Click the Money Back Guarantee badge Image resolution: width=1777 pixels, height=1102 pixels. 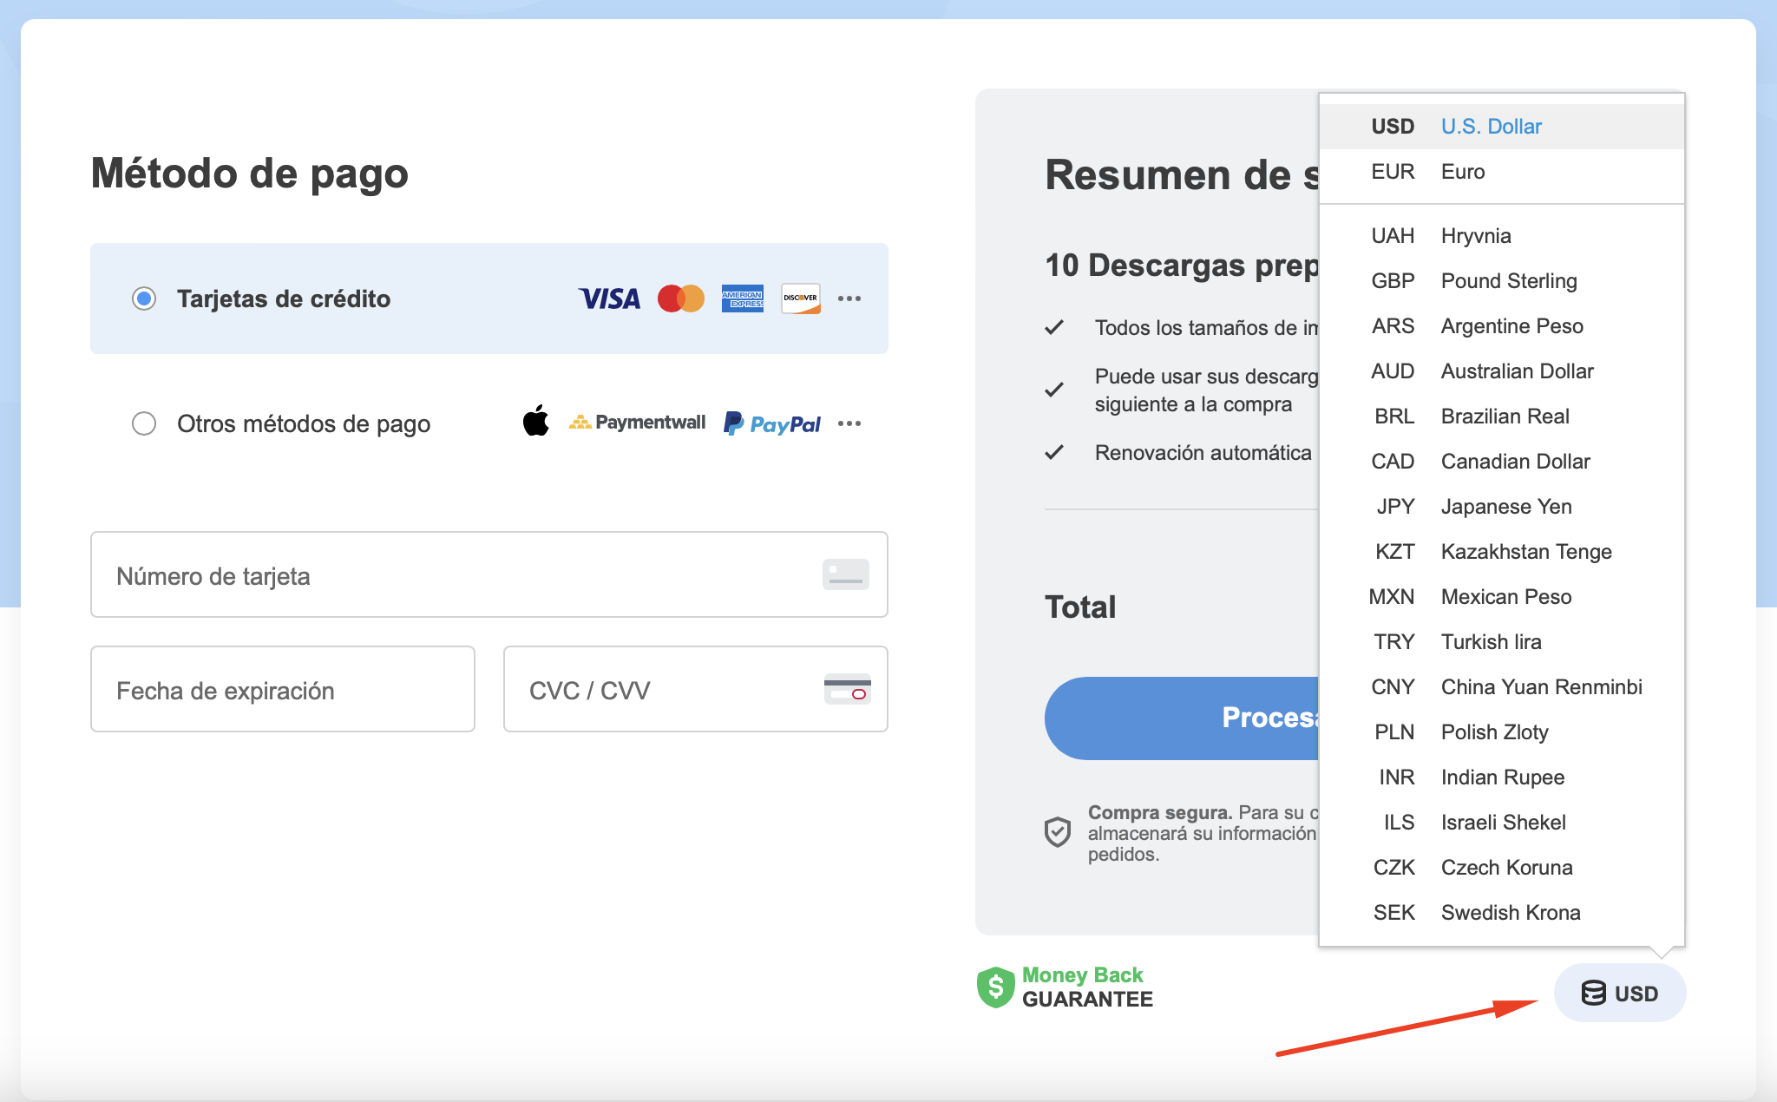[1064, 986]
